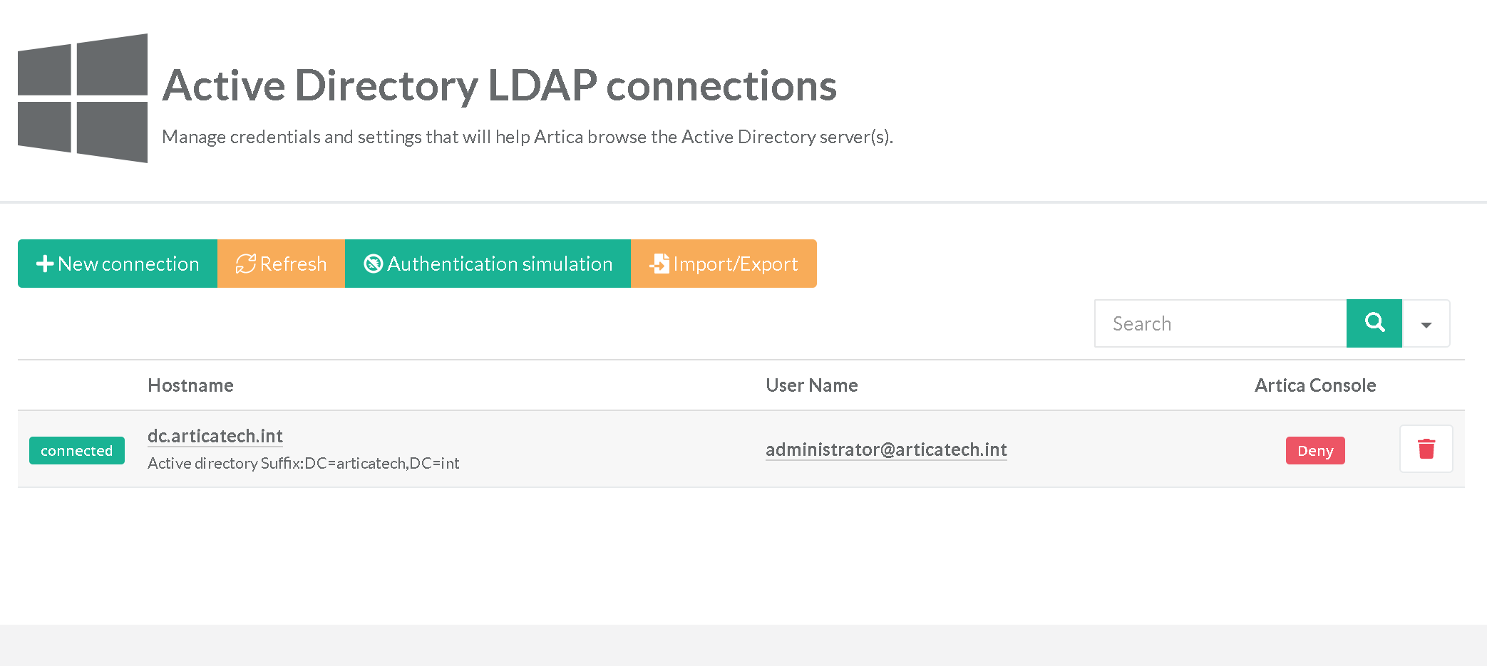The image size is (1487, 666).
Task: Open the Import/Export option
Action: (x=724, y=264)
